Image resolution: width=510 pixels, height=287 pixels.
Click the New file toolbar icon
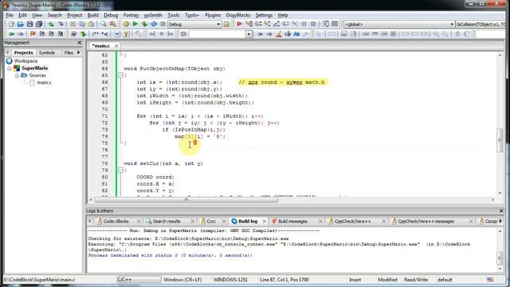11,24
